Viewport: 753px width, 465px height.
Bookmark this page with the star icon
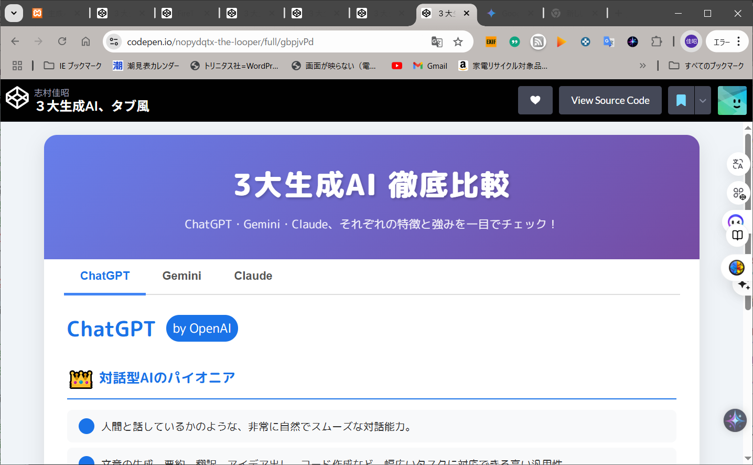click(458, 41)
